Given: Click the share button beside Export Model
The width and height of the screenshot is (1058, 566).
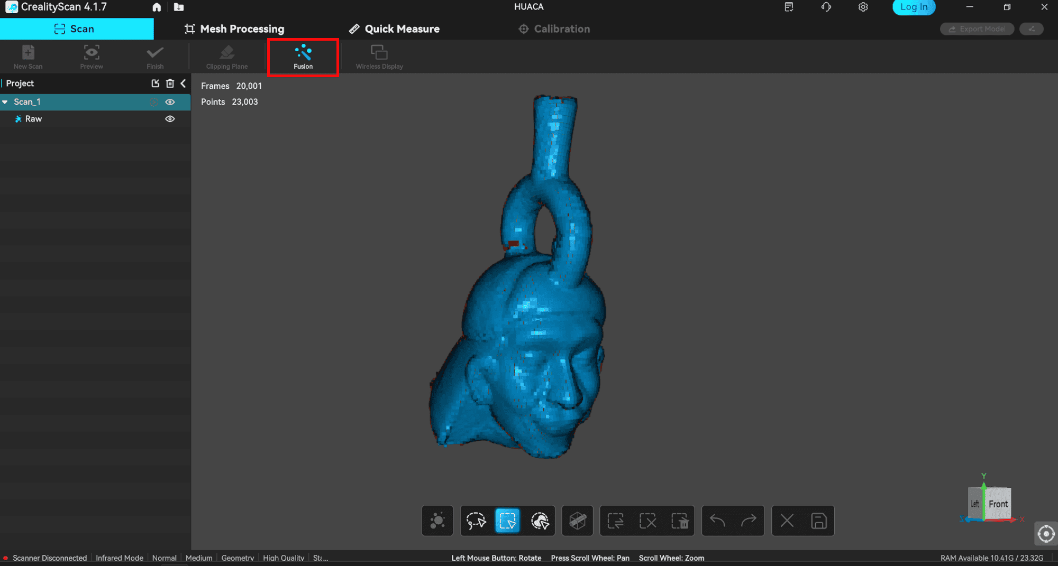Looking at the screenshot, I should point(1032,29).
